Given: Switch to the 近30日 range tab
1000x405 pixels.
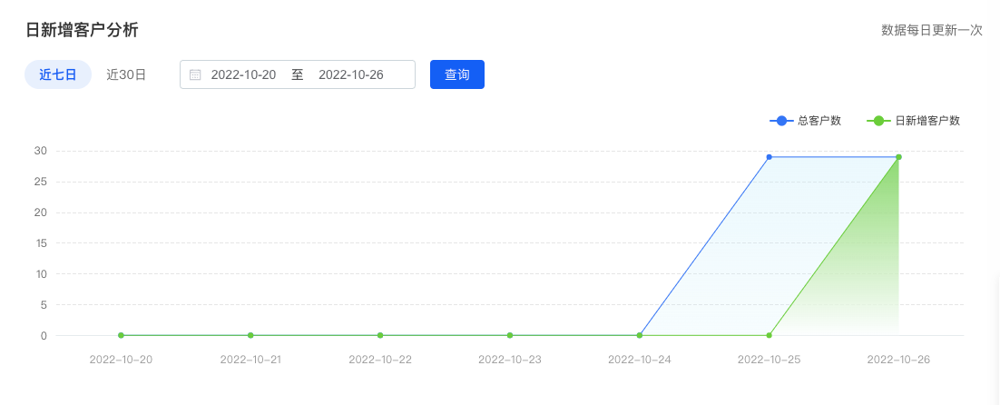Looking at the screenshot, I should point(126,74).
